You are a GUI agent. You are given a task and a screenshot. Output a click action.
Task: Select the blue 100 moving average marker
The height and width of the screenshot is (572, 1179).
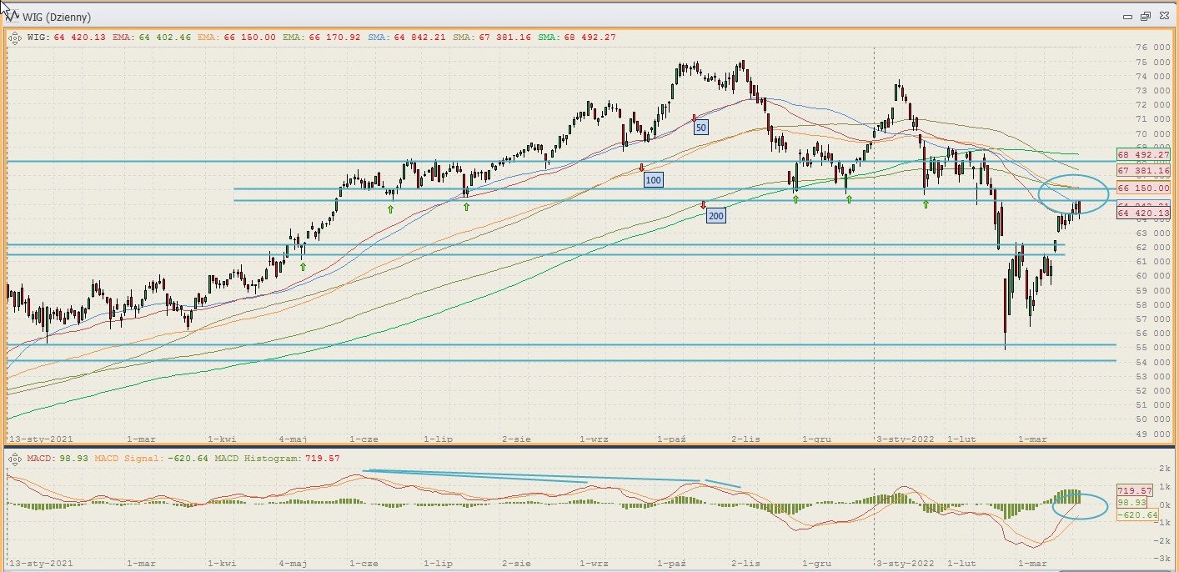(x=653, y=180)
